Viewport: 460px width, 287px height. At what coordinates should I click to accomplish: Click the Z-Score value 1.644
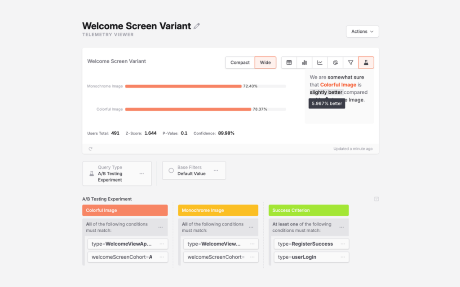[150, 133]
